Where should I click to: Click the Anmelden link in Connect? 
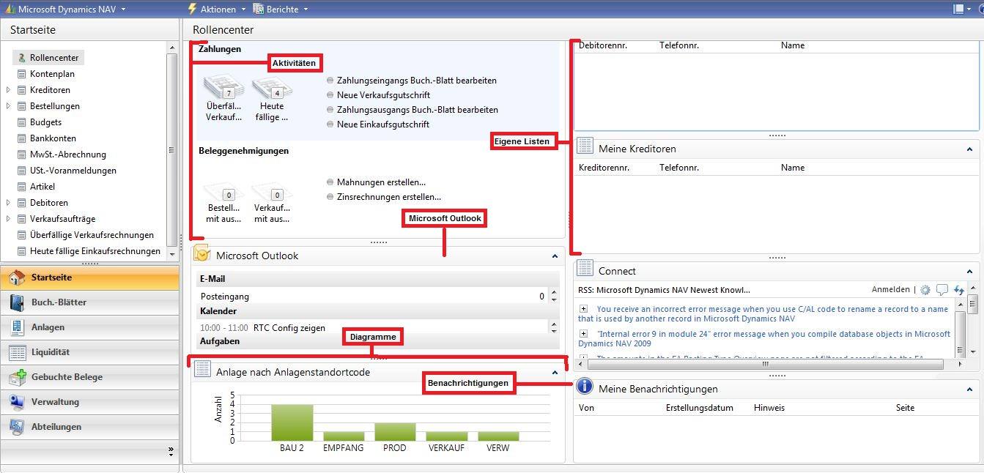890,290
